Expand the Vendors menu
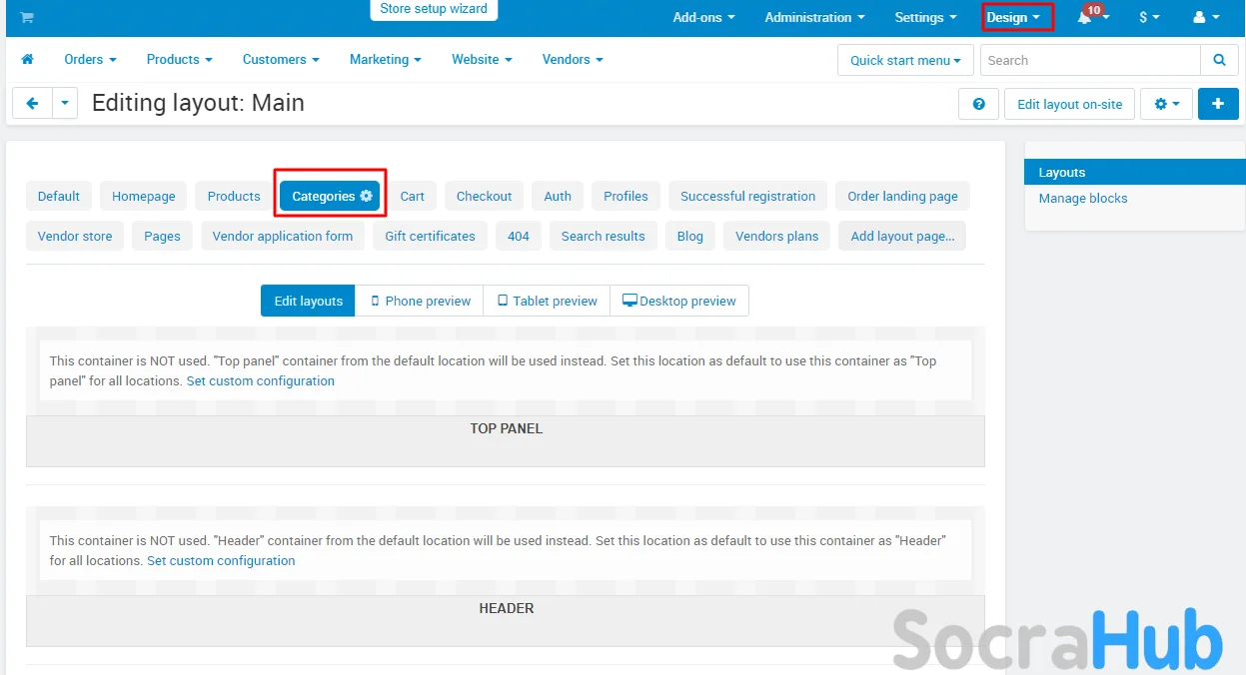The image size is (1246, 675). (573, 59)
